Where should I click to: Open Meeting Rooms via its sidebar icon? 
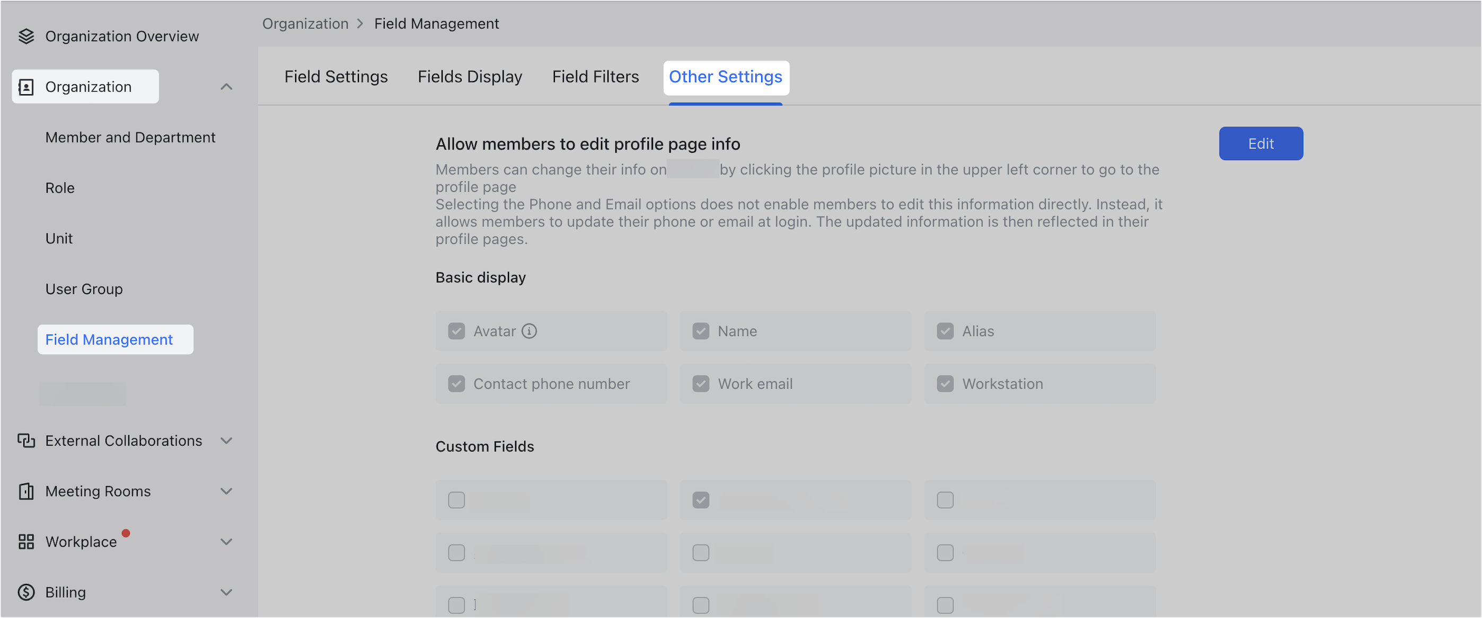click(27, 491)
